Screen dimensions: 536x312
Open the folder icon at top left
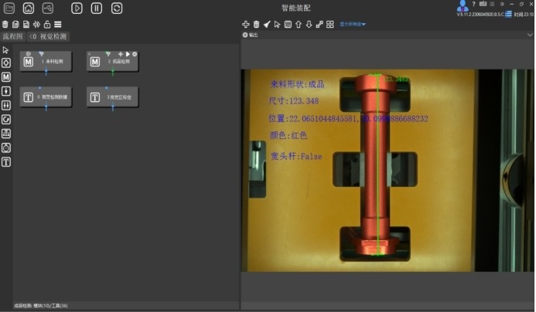click(x=9, y=8)
